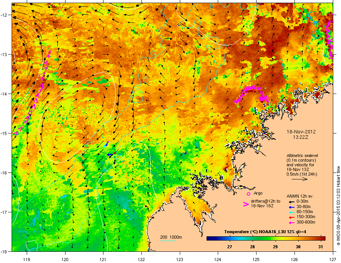Click the longitude axis label 119
341x263 pixels.
point(27,260)
